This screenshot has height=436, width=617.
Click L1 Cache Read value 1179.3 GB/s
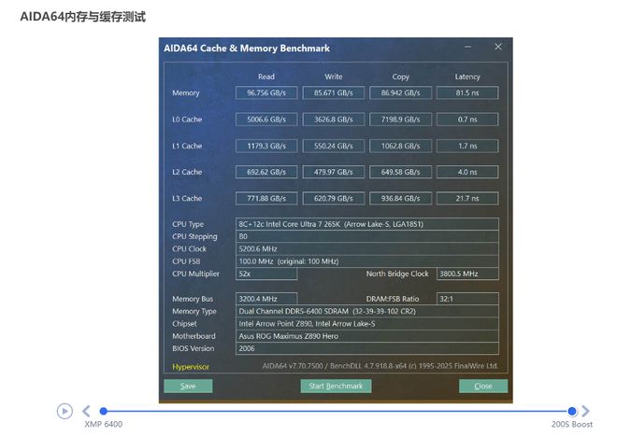266,146
